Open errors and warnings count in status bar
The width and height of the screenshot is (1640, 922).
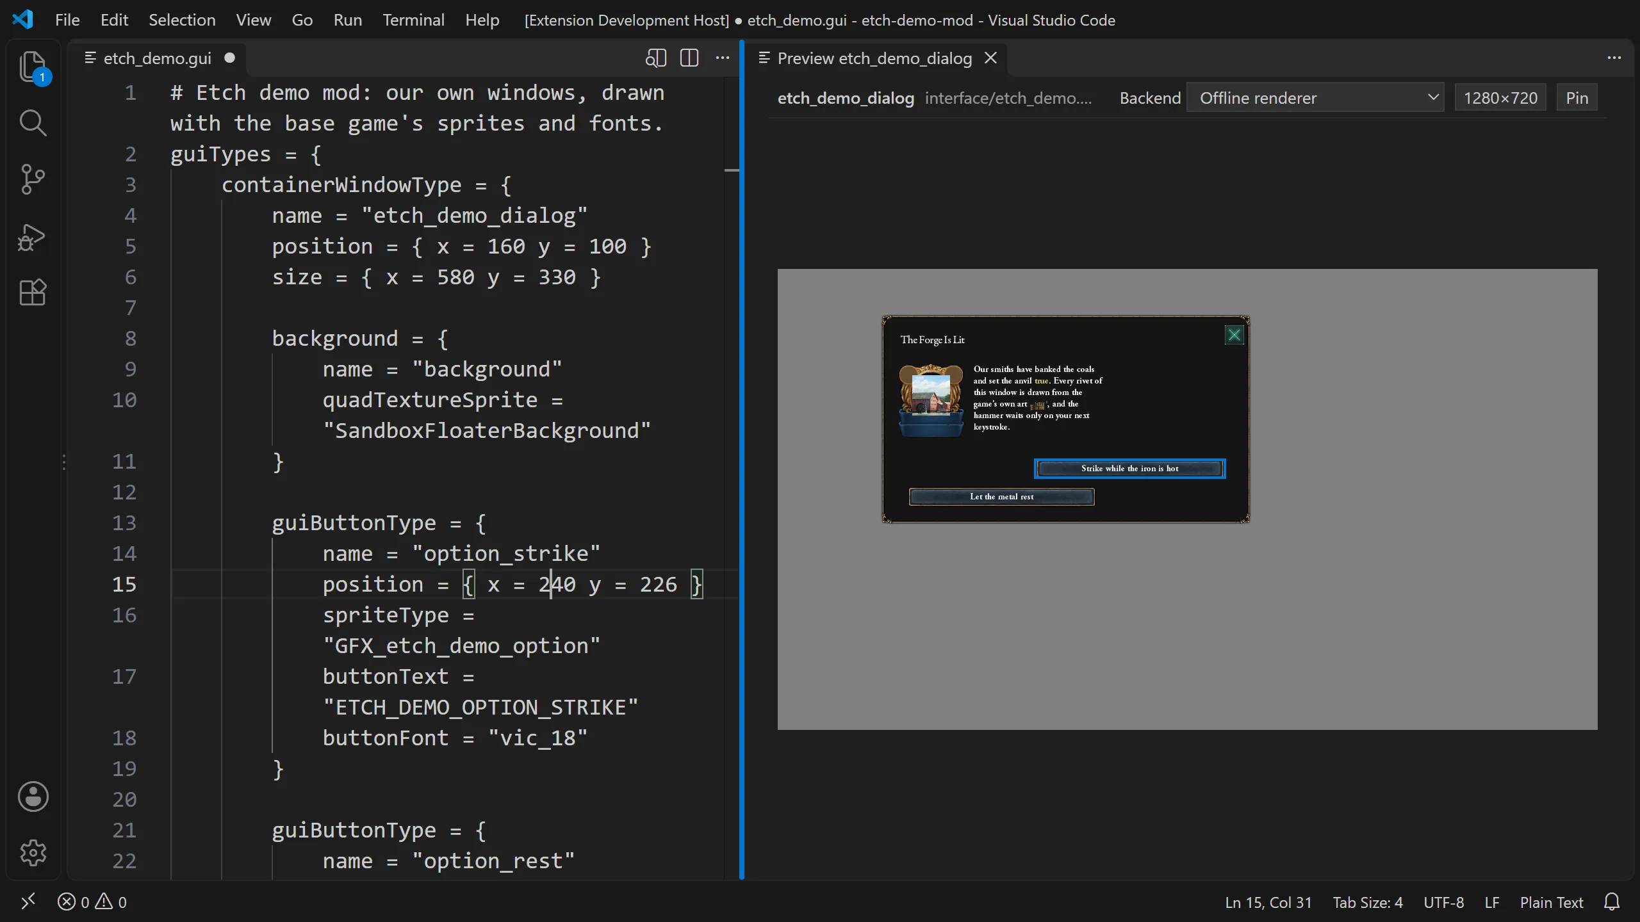coord(92,902)
